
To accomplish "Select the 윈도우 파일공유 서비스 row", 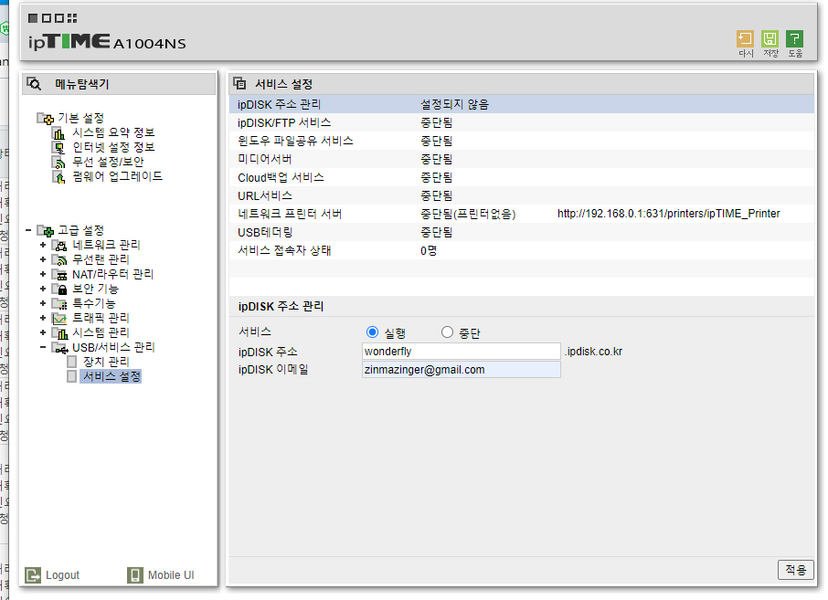I will click(522, 141).
